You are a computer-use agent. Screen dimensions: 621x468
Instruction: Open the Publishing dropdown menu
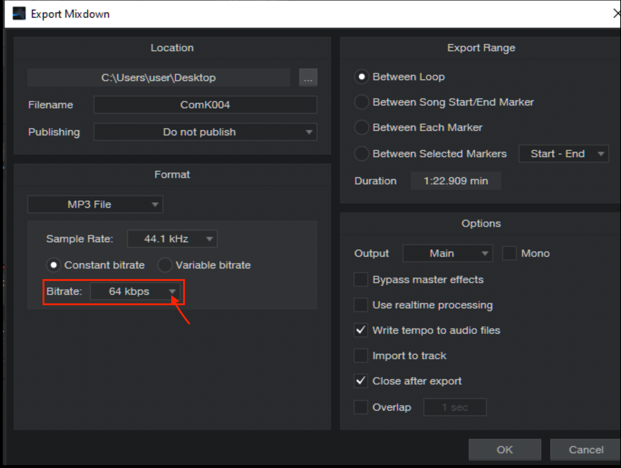205,132
